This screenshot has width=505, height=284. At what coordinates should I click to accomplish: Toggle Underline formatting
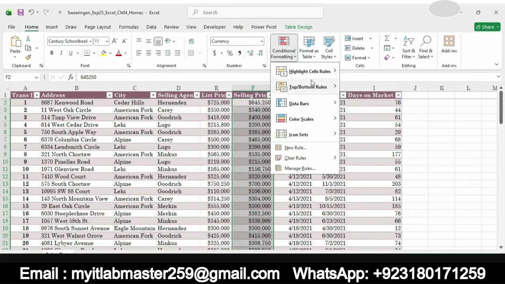click(71, 53)
